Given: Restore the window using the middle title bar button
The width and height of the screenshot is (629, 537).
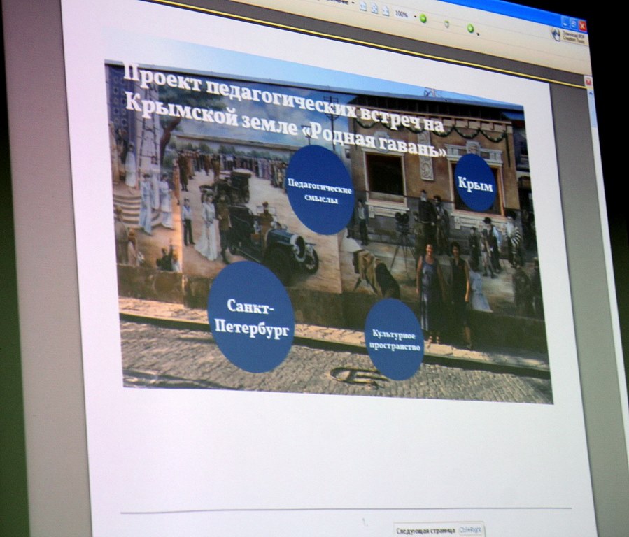Looking at the screenshot, I should (x=574, y=24).
